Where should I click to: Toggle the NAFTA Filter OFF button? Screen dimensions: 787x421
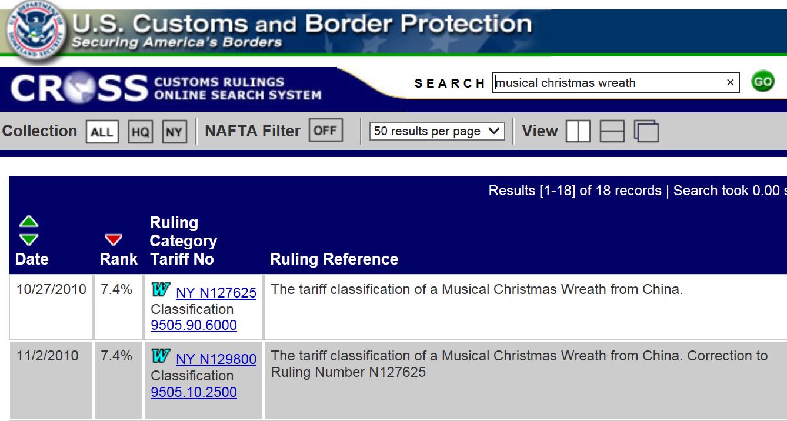pyautogui.click(x=325, y=131)
